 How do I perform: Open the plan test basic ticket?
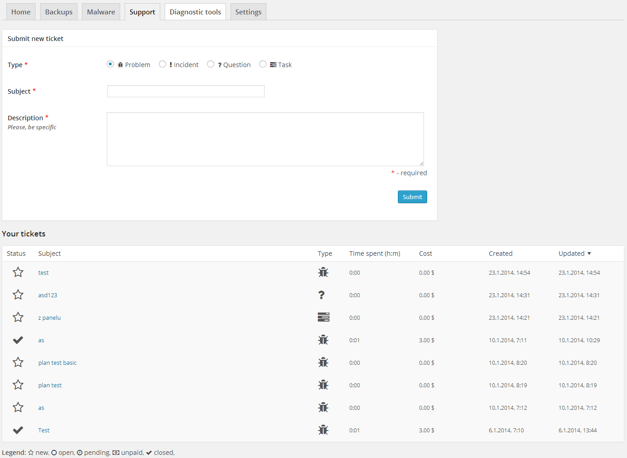[58, 363]
